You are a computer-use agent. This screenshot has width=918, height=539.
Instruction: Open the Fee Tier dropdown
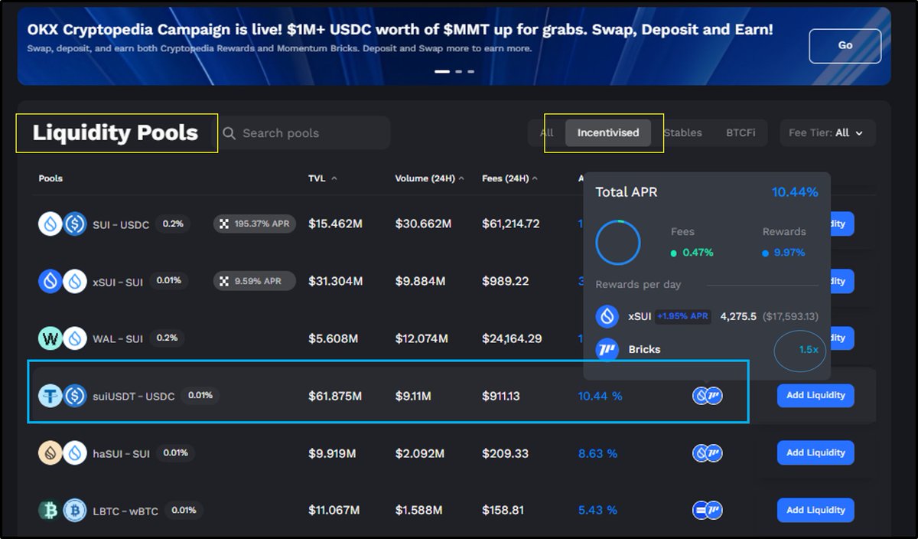click(827, 132)
